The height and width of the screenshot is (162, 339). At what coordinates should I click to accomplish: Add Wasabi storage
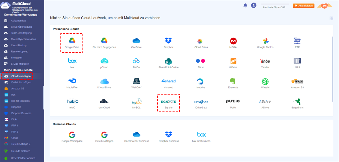pos(265,81)
